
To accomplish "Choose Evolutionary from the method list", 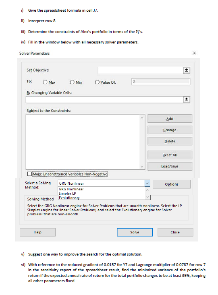I will [69, 198].
